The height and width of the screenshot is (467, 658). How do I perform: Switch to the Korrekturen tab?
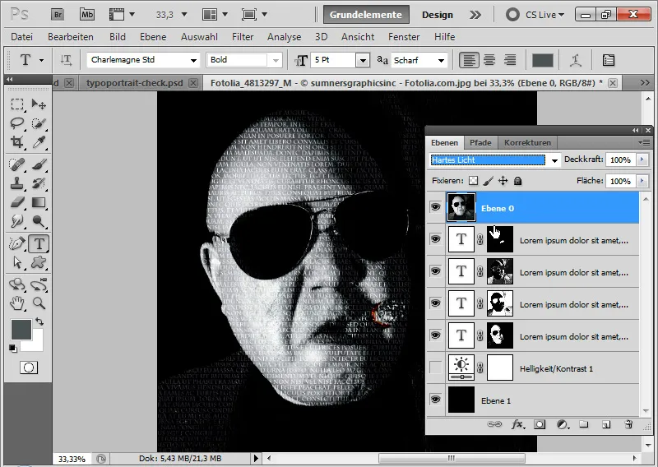point(527,143)
